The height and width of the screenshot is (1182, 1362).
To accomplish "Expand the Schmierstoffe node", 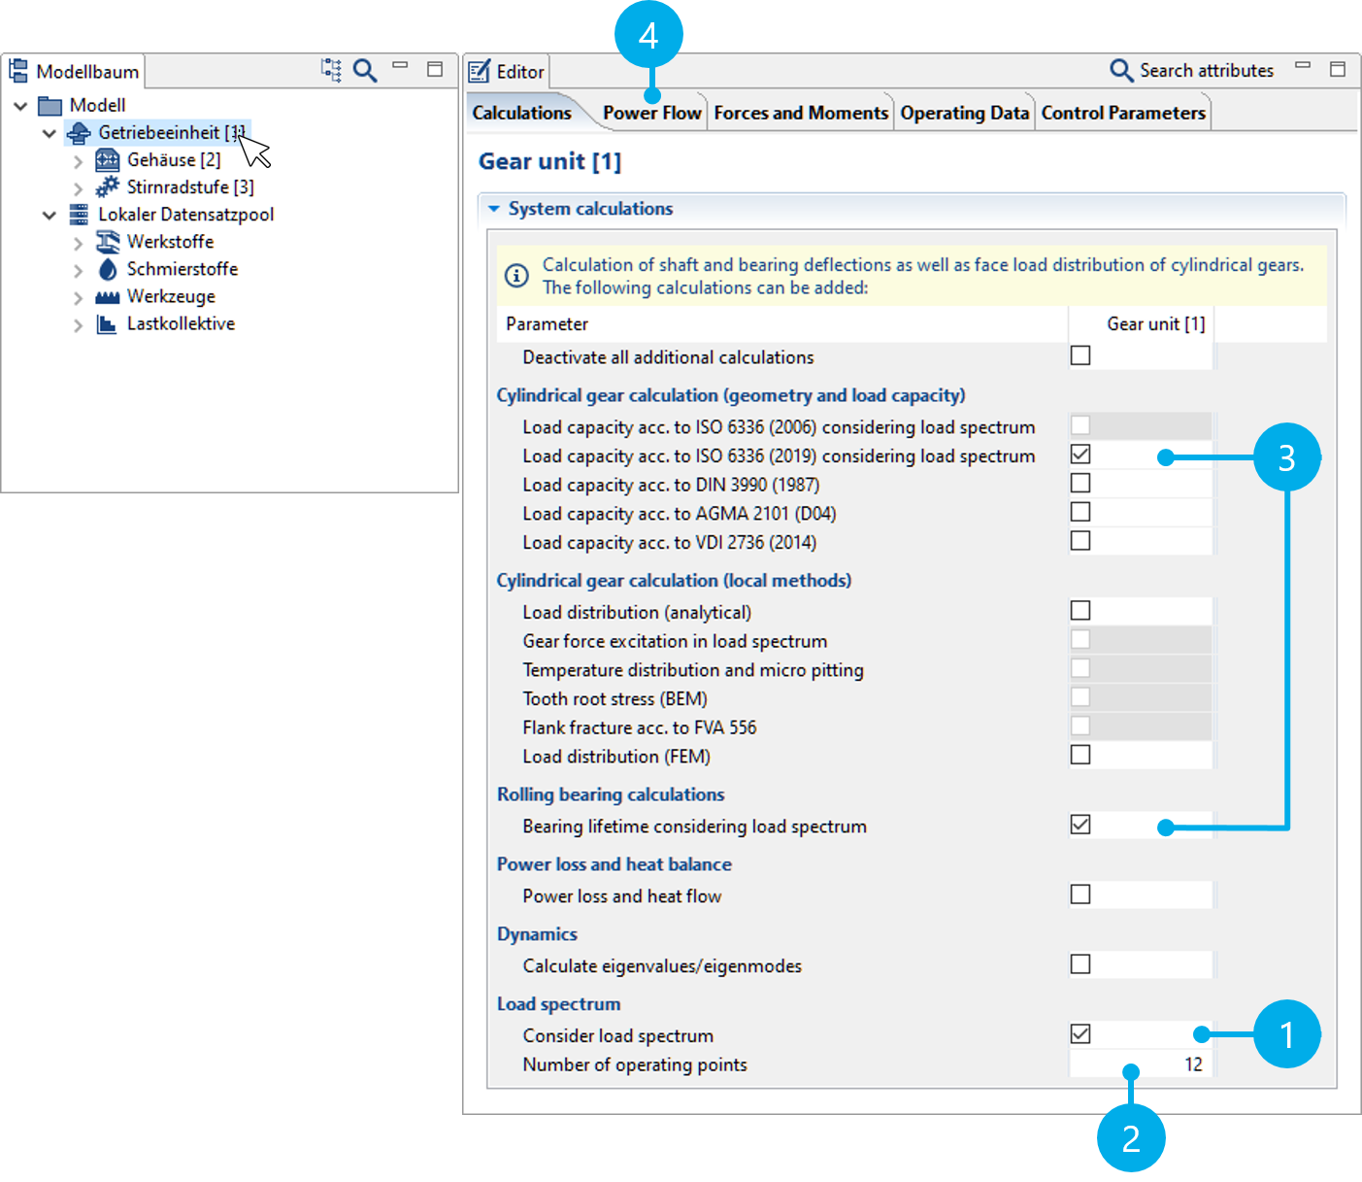I will coord(79,270).
